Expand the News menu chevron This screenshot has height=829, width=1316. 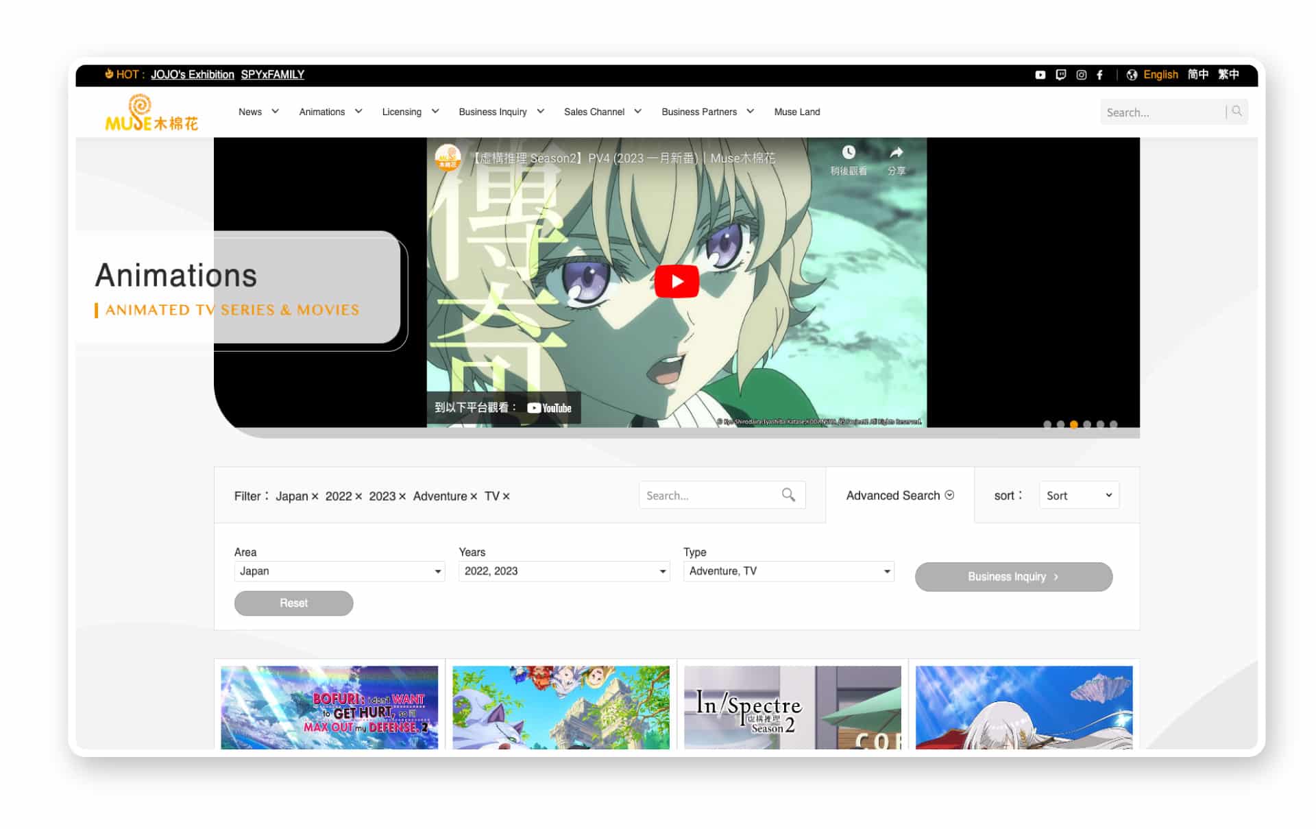pos(275,111)
